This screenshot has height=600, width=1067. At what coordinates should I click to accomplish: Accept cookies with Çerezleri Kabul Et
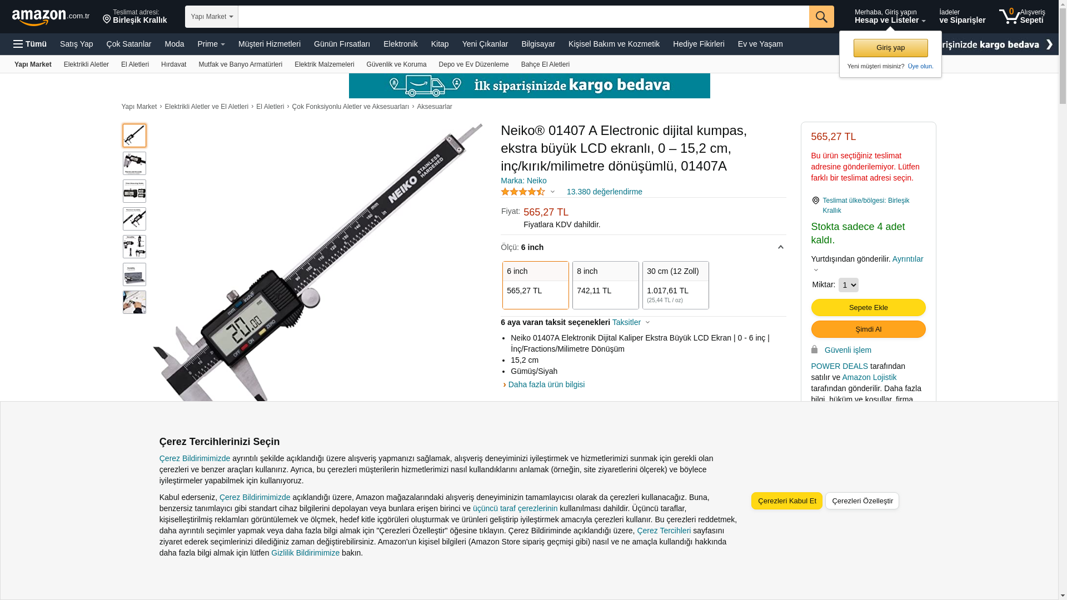[x=787, y=501]
